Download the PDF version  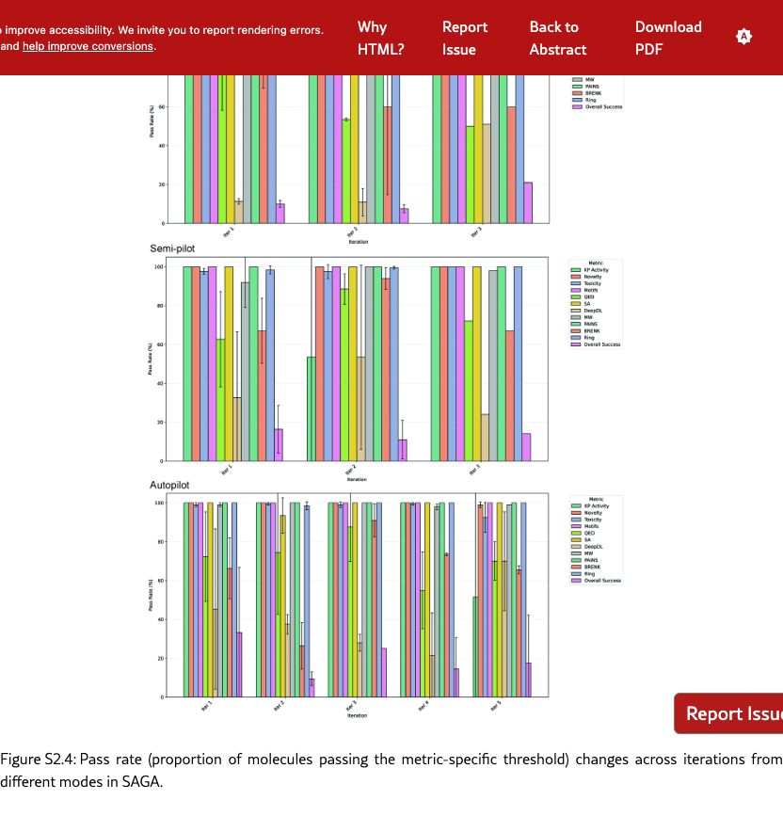pos(668,38)
